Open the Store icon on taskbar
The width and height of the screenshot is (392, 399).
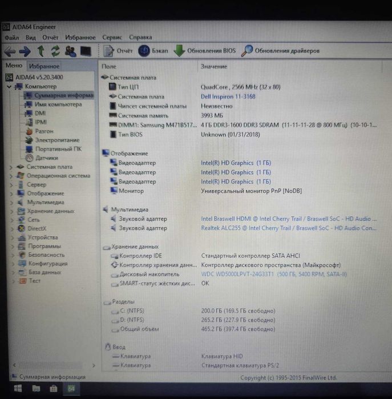(54, 389)
